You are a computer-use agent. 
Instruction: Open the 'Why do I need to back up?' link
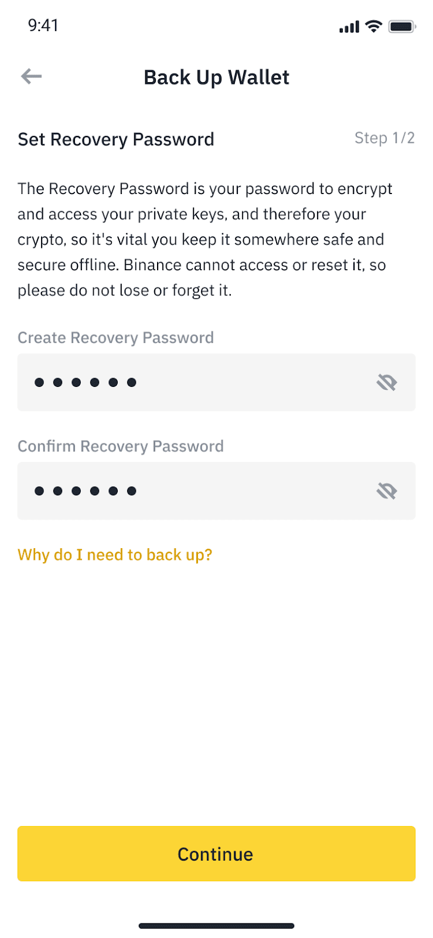pyautogui.click(x=115, y=555)
